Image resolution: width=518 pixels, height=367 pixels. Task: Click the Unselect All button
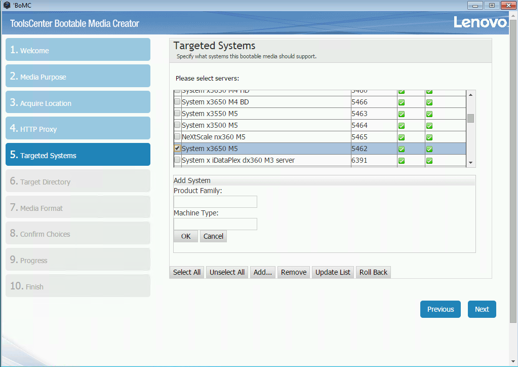coord(227,272)
